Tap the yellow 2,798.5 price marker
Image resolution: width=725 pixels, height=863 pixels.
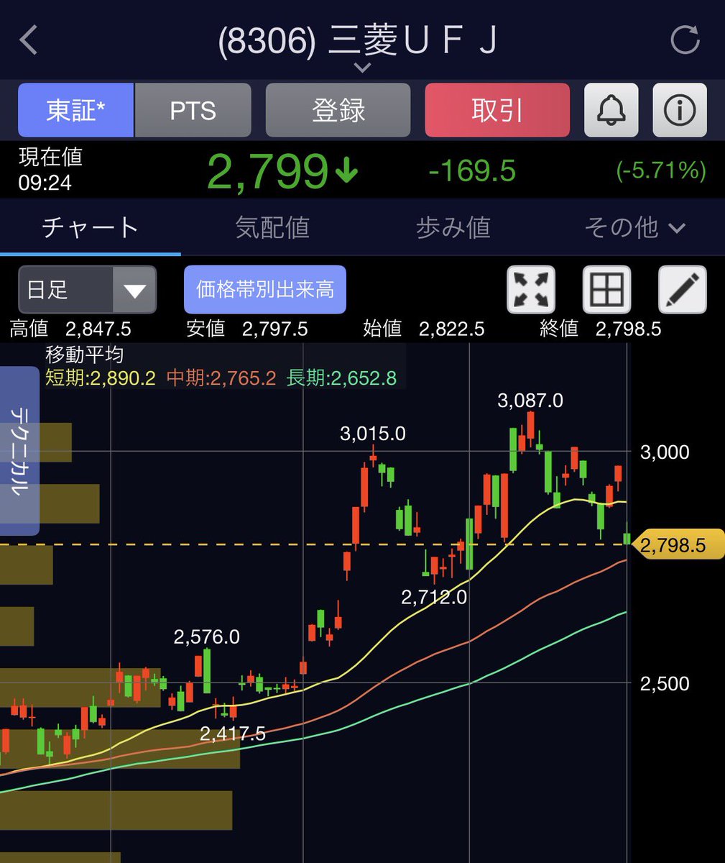point(679,545)
